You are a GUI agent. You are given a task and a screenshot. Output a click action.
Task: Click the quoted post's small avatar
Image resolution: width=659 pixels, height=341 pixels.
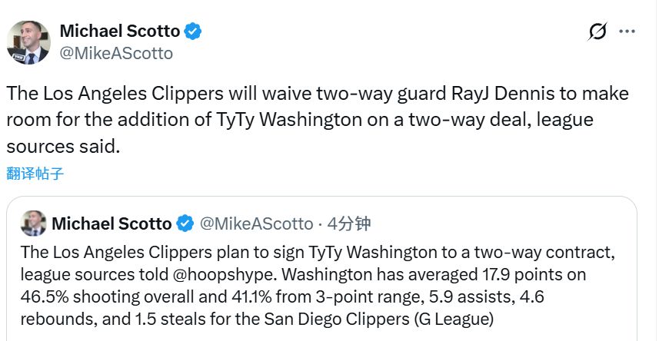click(x=33, y=223)
